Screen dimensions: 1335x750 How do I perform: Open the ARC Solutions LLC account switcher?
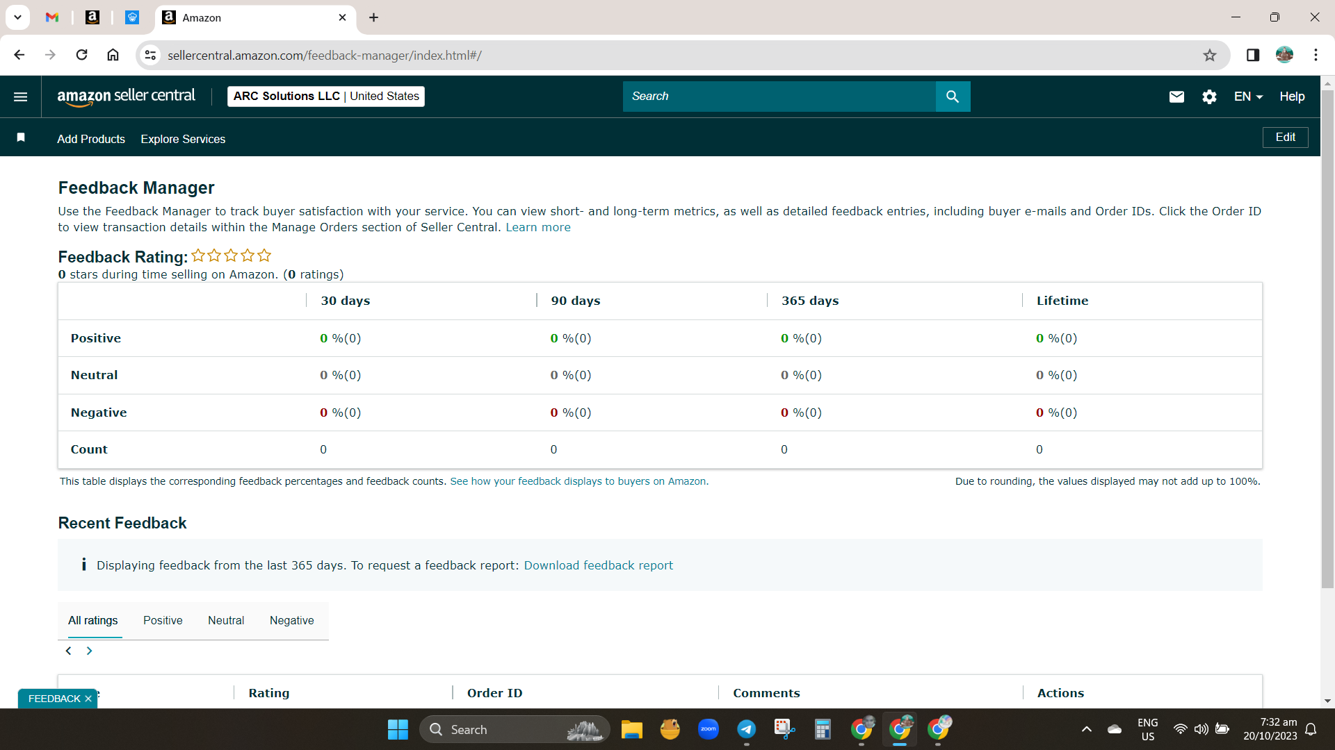coord(326,97)
